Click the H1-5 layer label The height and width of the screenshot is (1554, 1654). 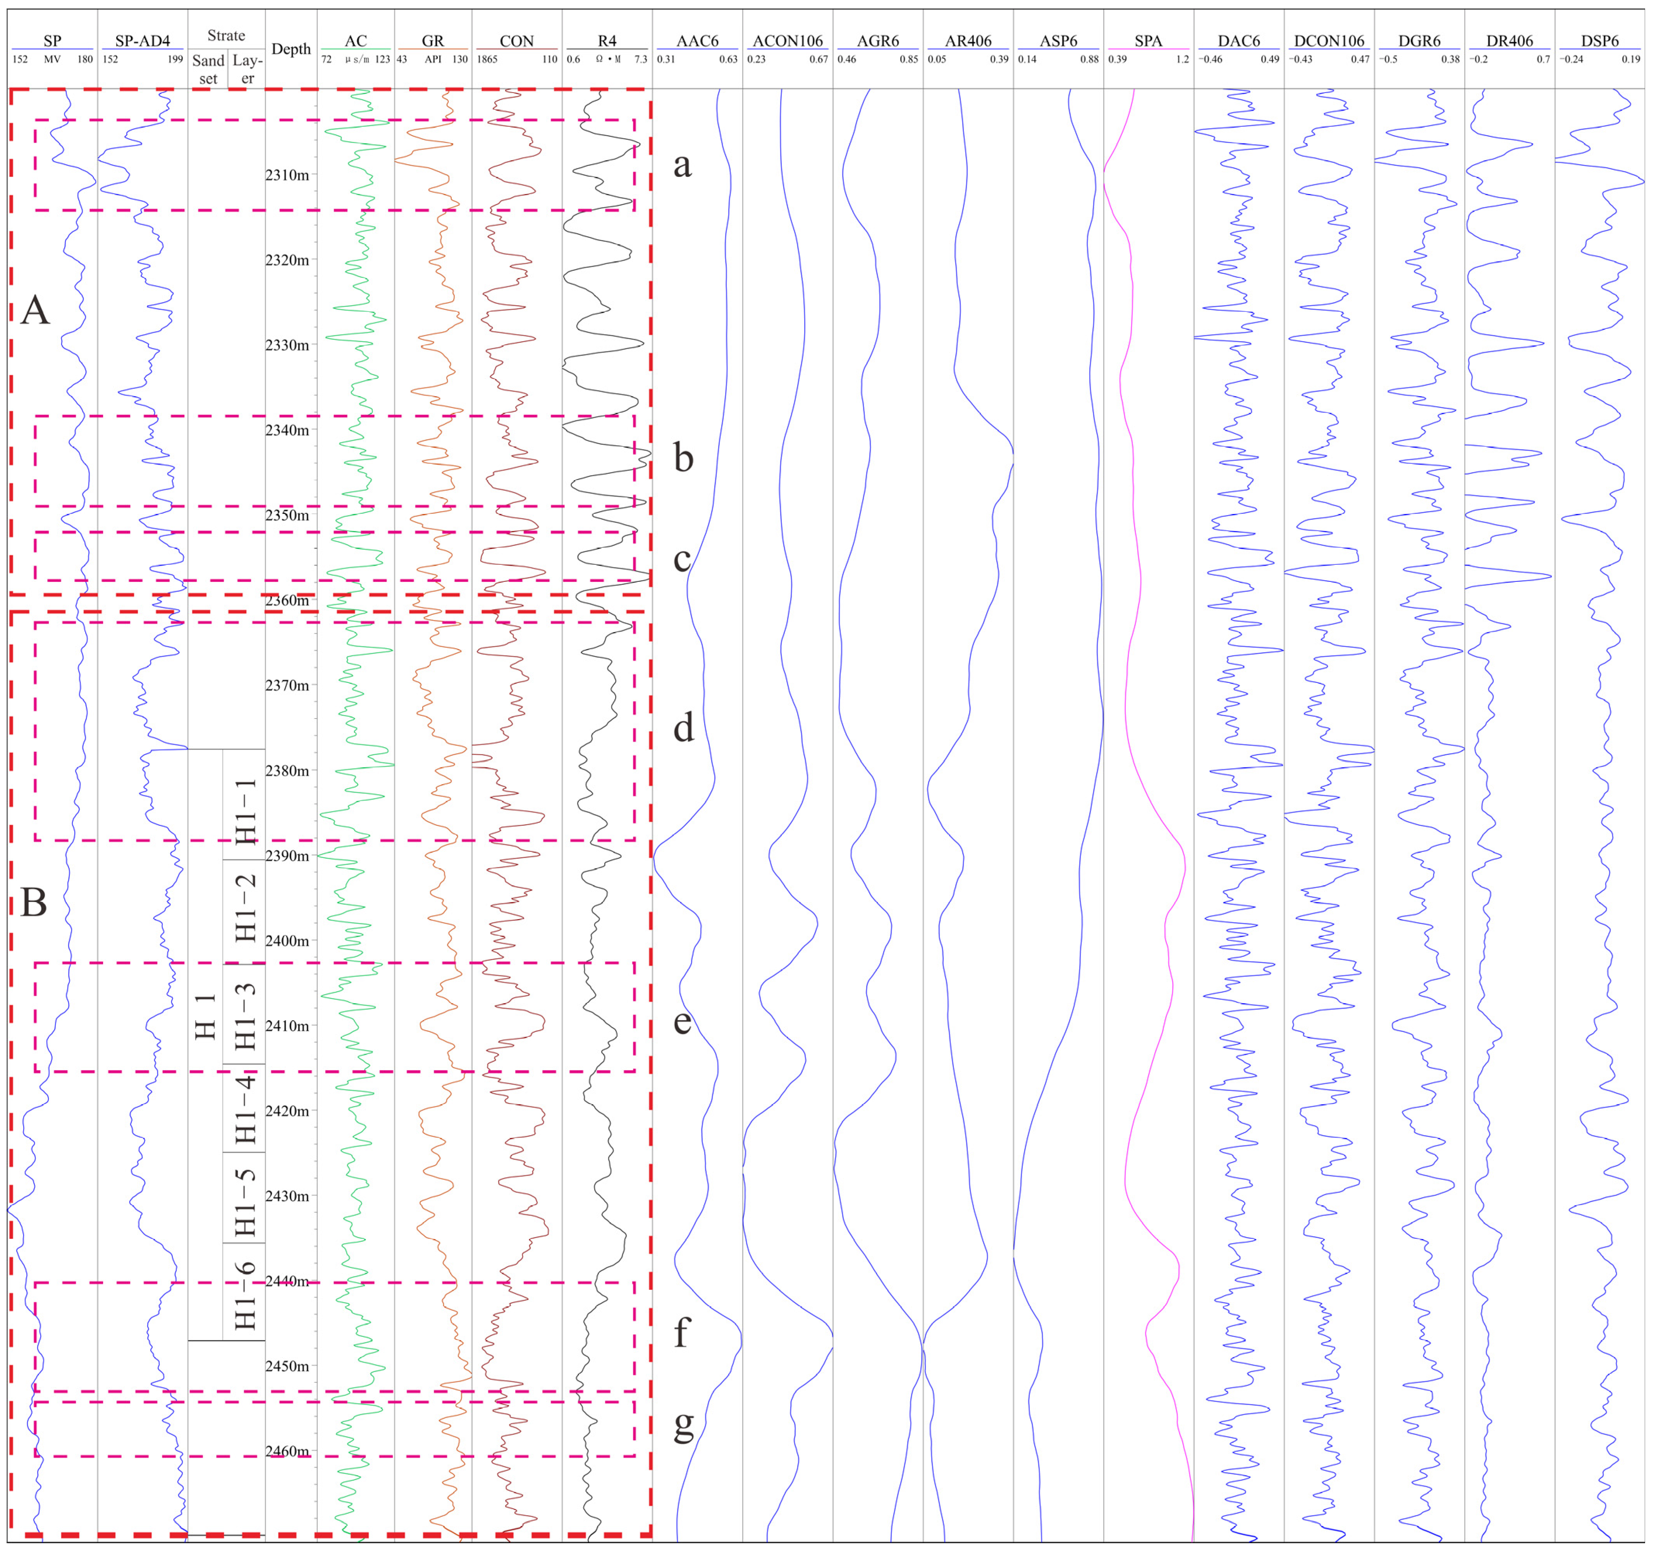tap(246, 1202)
